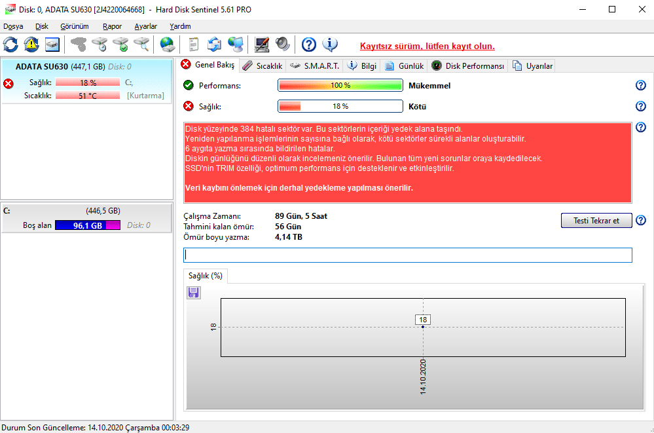Switch to the Disk Performansı tab
654x433 pixels.
tap(468, 66)
